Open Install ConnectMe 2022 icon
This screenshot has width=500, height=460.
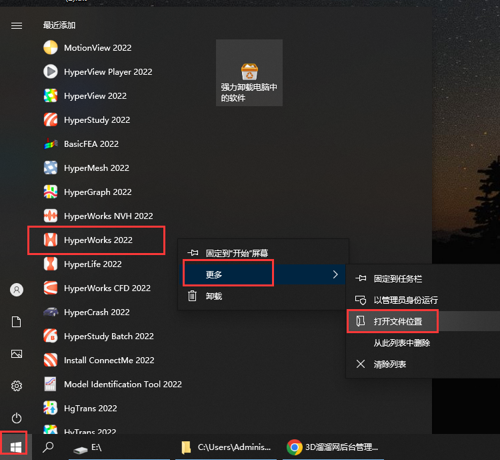tap(51, 360)
